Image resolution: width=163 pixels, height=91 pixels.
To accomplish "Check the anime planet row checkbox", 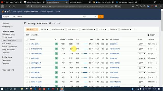I will tap(26, 63).
